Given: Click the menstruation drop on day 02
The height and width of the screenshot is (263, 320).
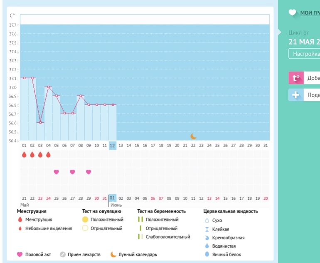Looking at the screenshot, I should tap(32, 155).
